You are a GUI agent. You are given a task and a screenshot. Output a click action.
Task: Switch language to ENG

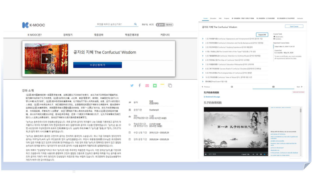[x=169, y=25]
